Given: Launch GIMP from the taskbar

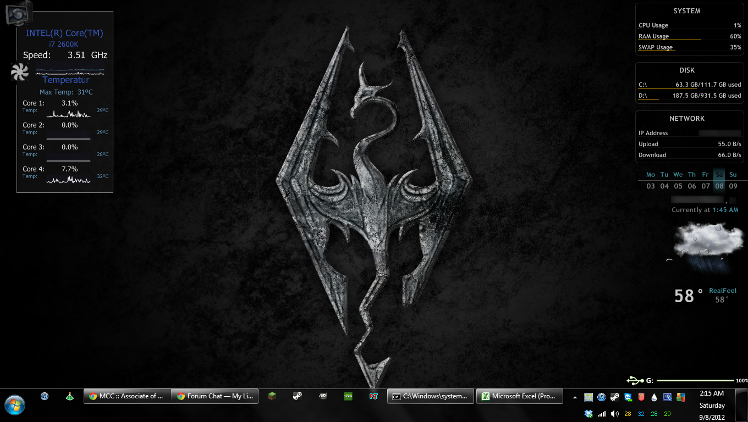Looking at the screenshot, I should (x=323, y=396).
